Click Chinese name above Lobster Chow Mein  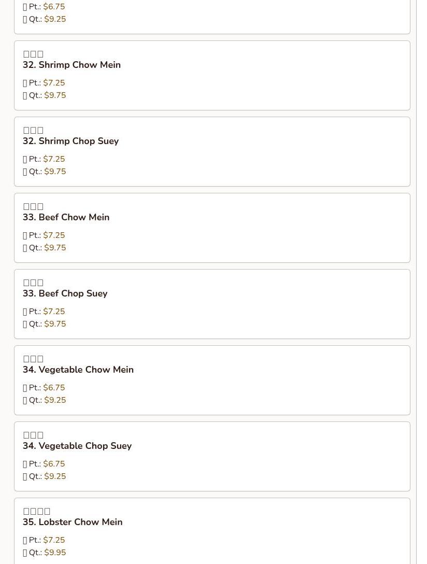pos(36,511)
